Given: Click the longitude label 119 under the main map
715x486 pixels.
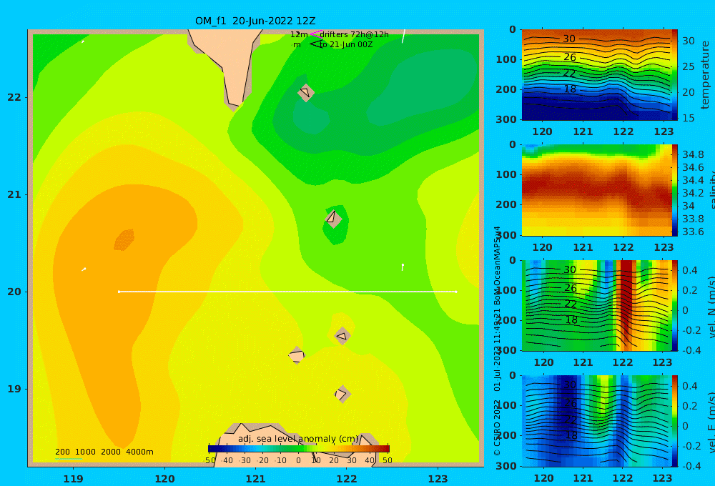Looking at the screenshot, I should [x=74, y=479].
